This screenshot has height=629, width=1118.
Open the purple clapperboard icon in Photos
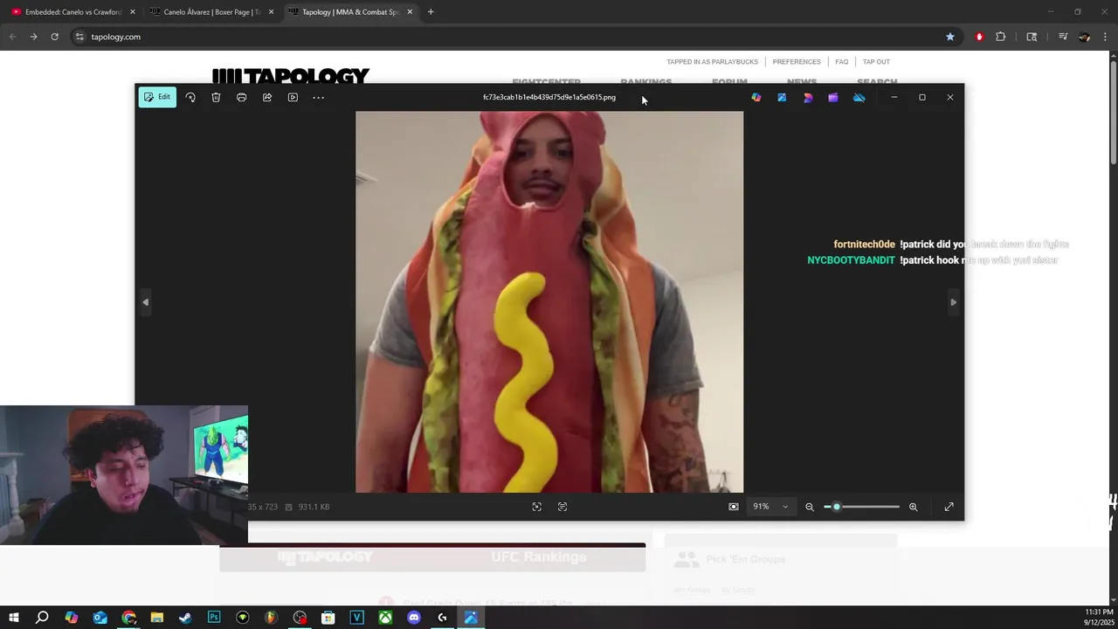pos(833,97)
